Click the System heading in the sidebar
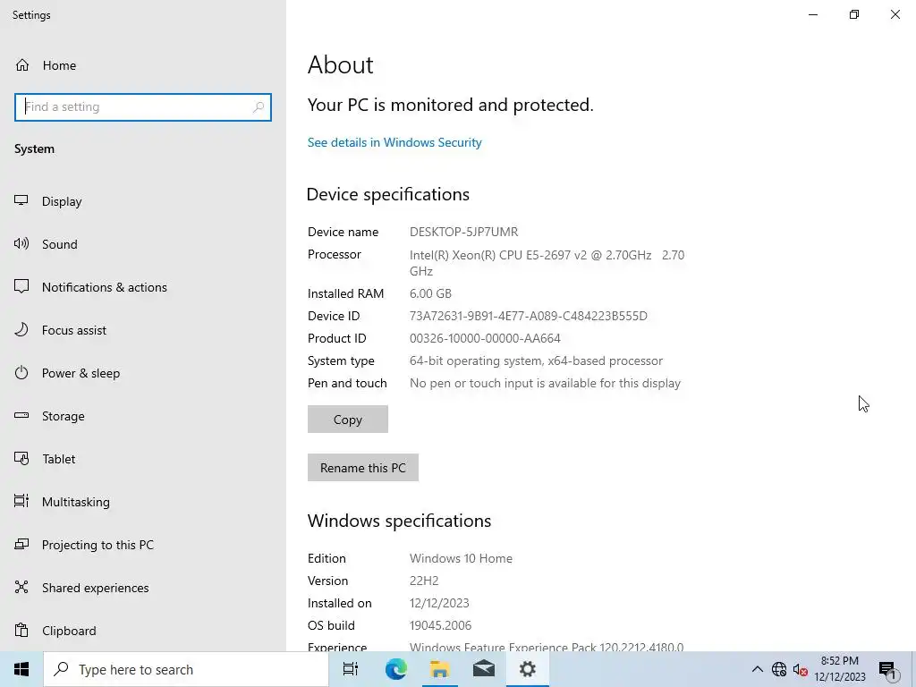The width and height of the screenshot is (916, 687). coord(35,149)
